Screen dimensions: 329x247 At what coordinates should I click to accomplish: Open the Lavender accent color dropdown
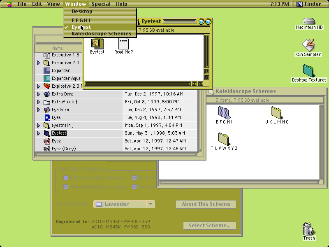click(124, 204)
